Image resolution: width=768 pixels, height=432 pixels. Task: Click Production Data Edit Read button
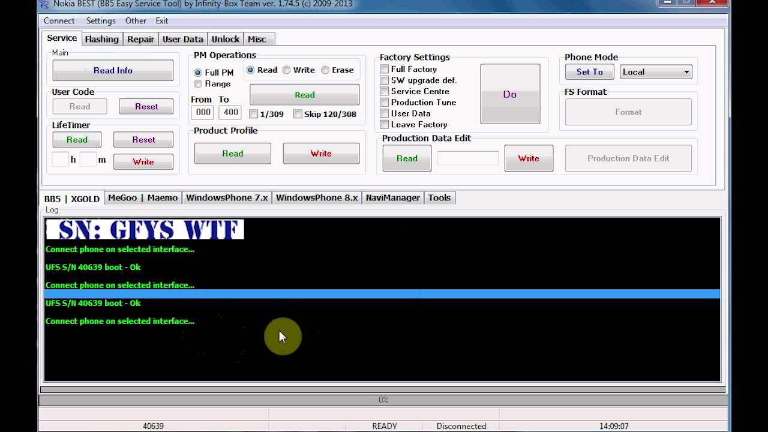tap(407, 158)
